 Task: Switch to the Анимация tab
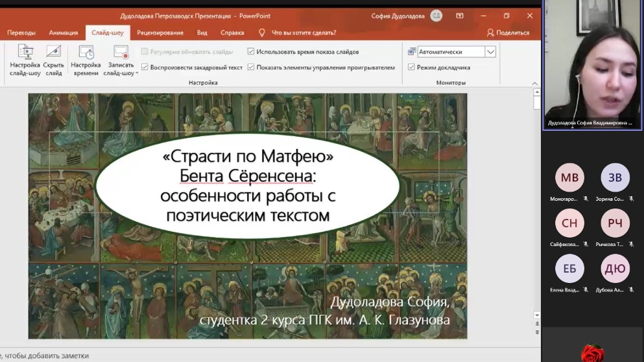pyautogui.click(x=64, y=32)
